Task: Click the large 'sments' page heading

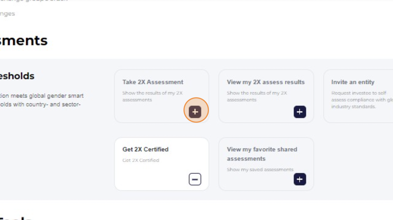Action: coord(24,41)
